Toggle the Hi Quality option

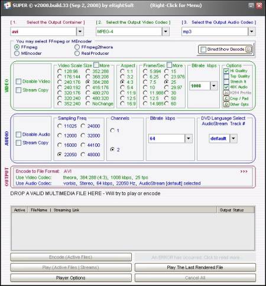pyautogui.click(x=226, y=71)
